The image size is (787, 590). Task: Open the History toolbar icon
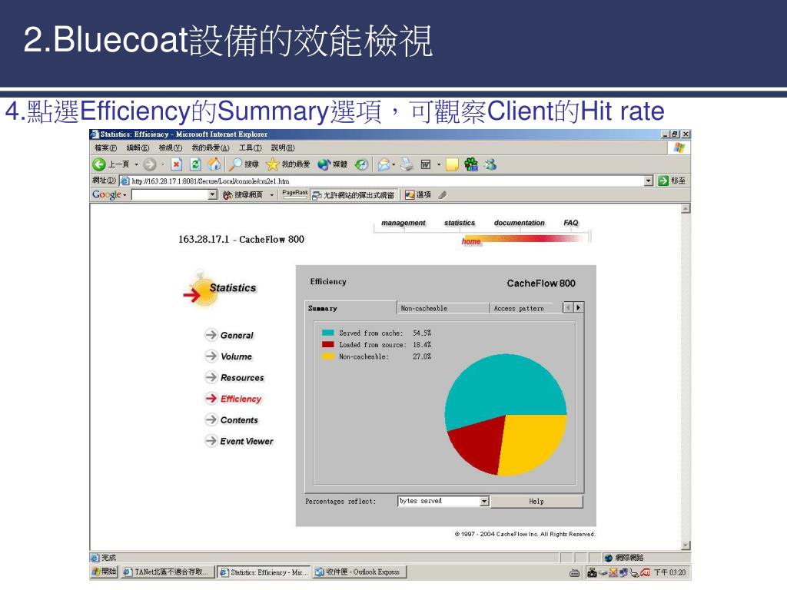click(x=361, y=164)
